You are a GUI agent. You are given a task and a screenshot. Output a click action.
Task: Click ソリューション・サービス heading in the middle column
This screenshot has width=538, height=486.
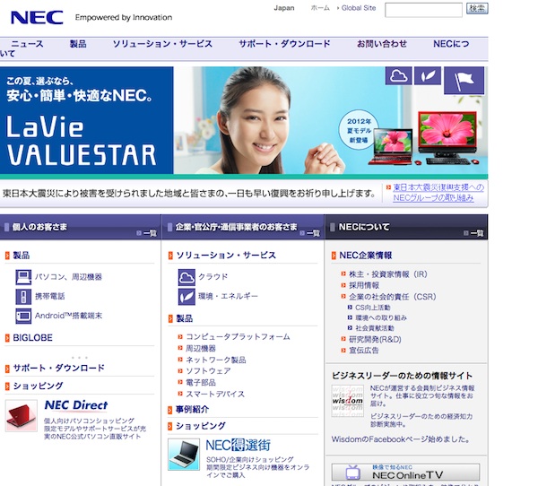click(226, 256)
